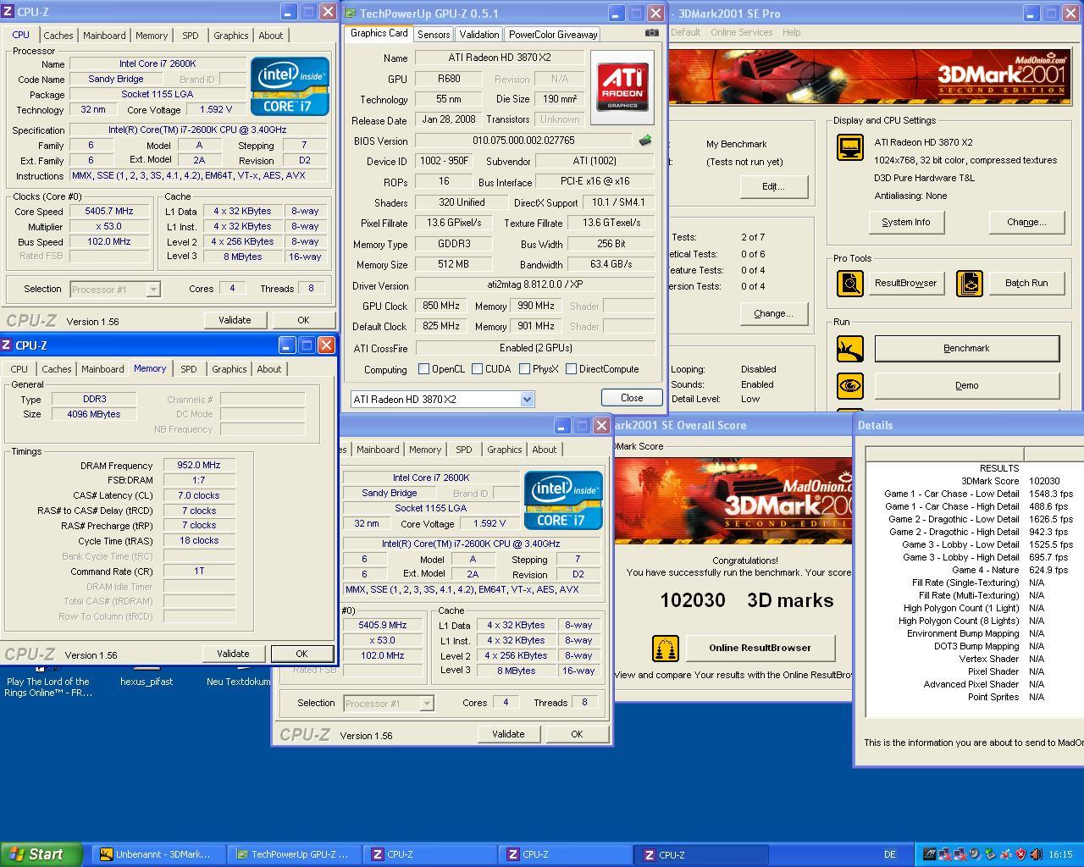Click the monitor icon in Display and CPU Settings
Screen dimensions: 1084x867
coord(849,148)
